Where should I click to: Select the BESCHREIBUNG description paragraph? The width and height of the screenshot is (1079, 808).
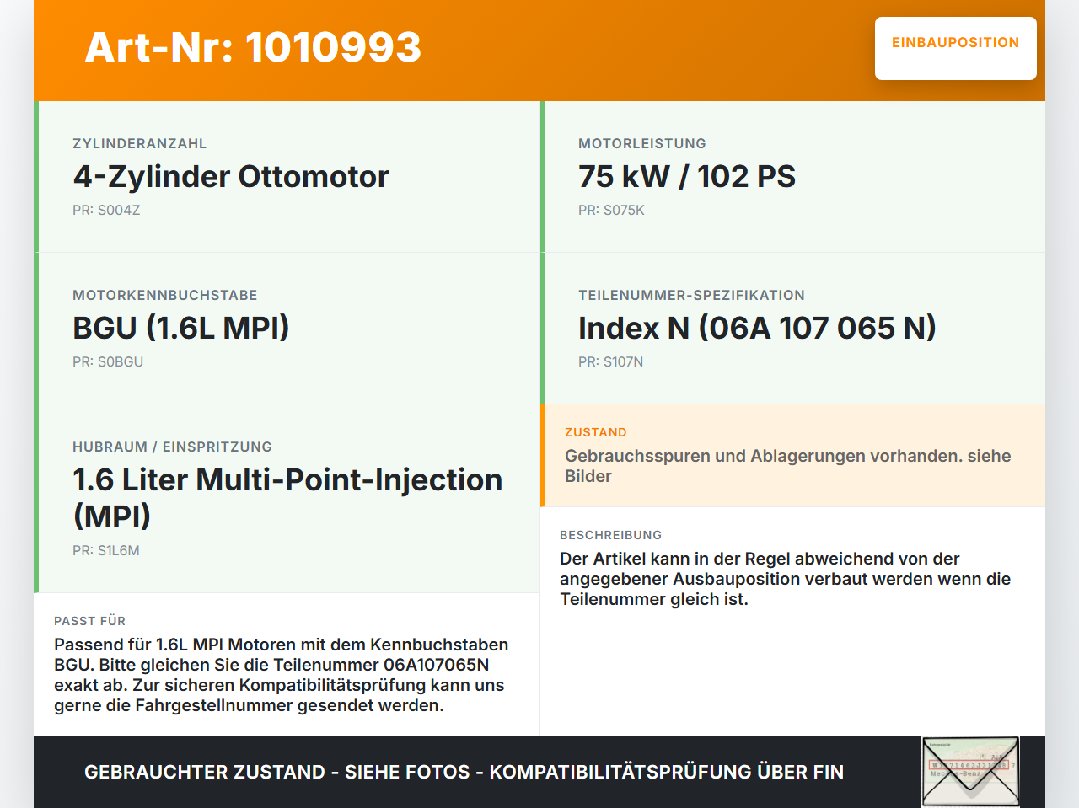click(x=785, y=579)
